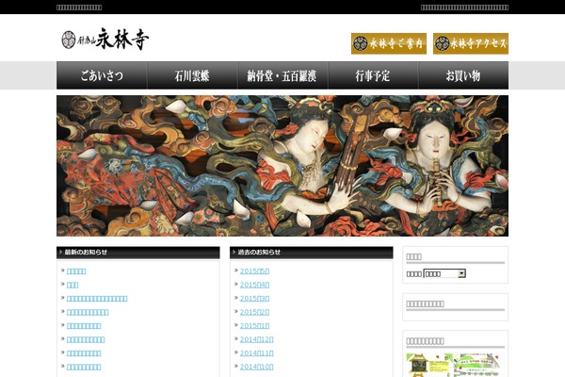Open the 2015 month 2 archive link

coord(254,312)
